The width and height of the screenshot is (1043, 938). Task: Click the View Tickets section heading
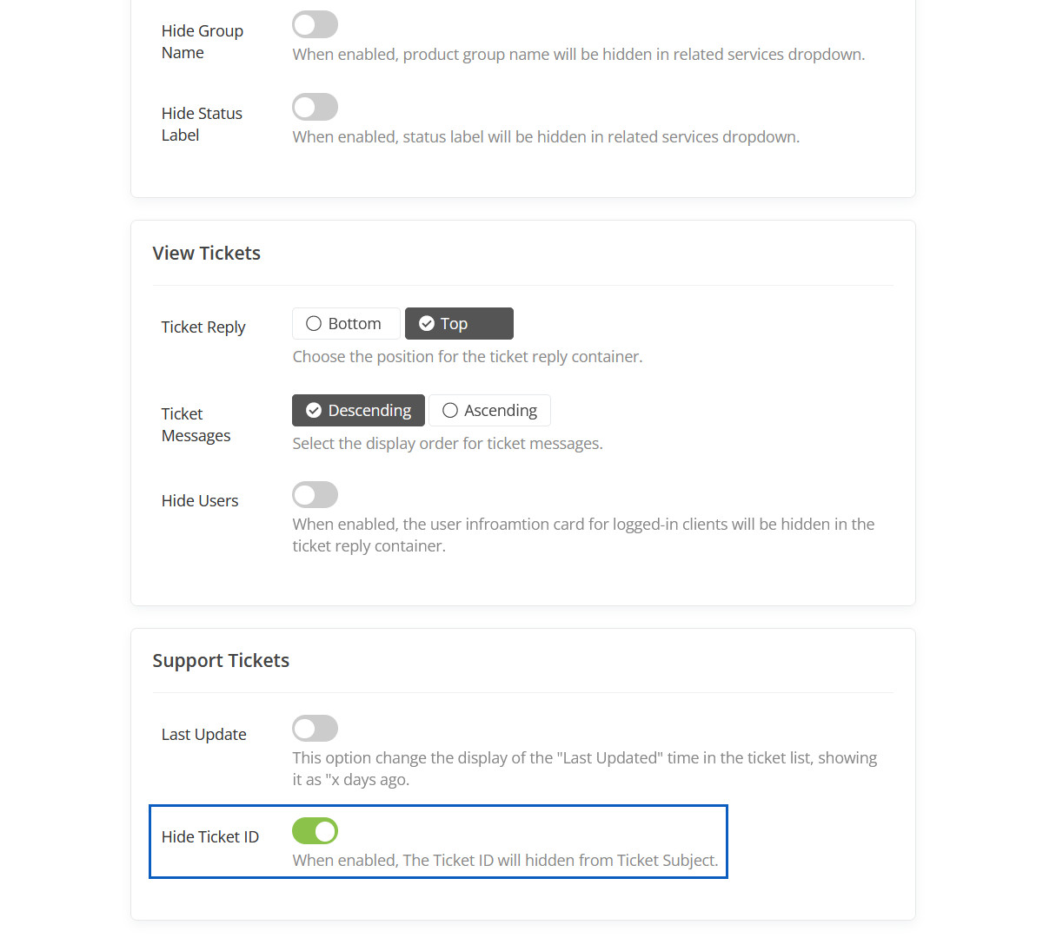click(x=207, y=253)
